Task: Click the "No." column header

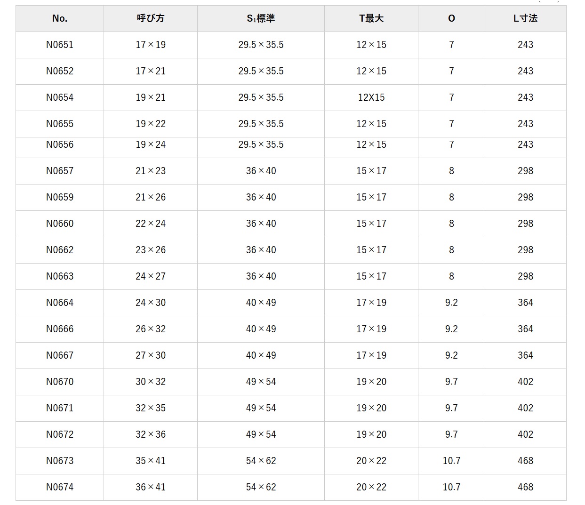Action: pyautogui.click(x=60, y=18)
